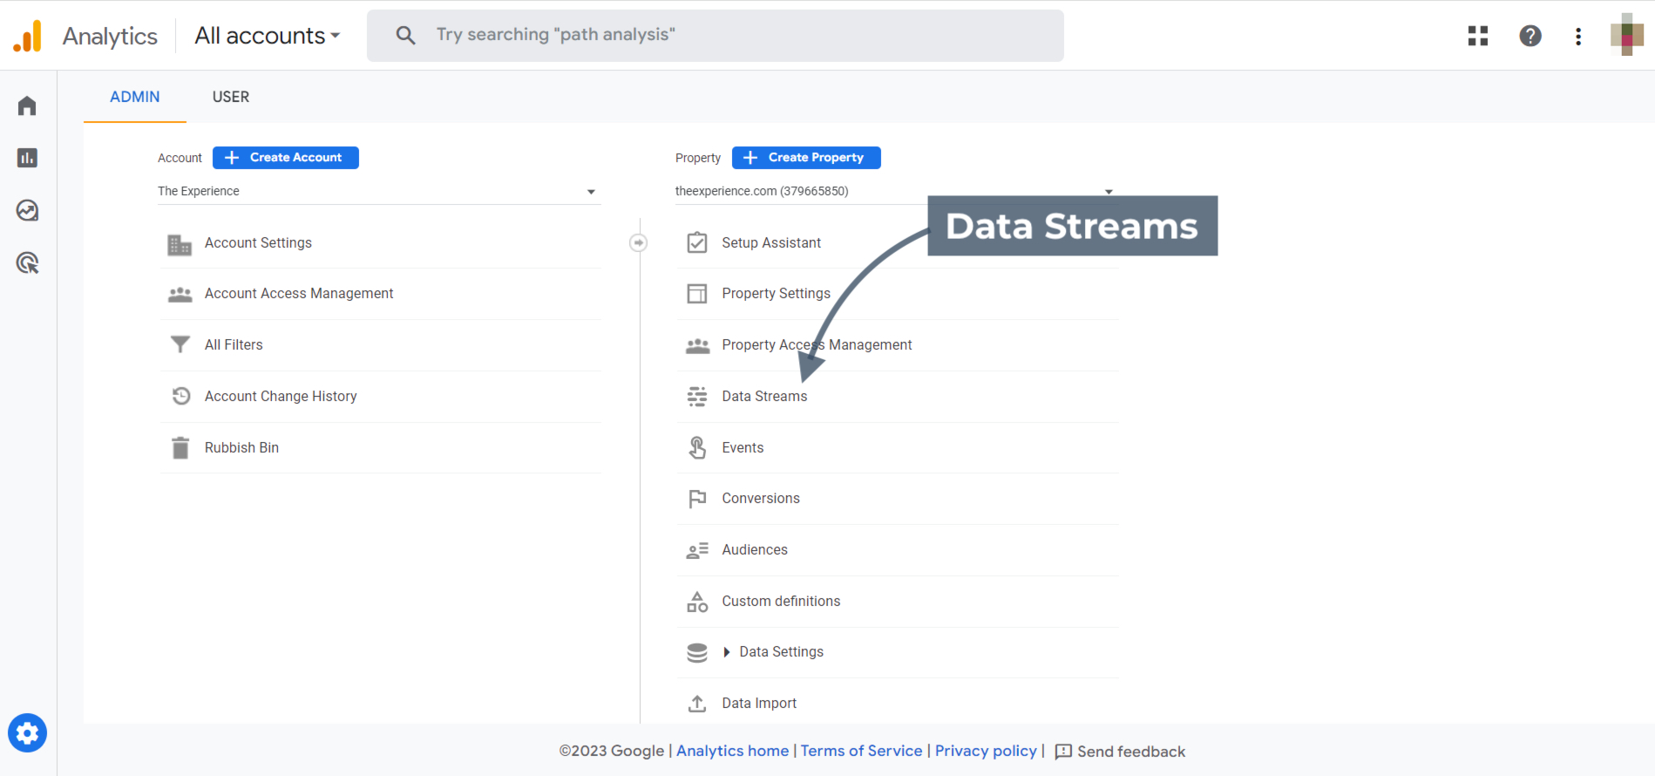The height and width of the screenshot is (776, 1655).
Task: Click the Account Settings building icon
Action: pyautogui.click(x=180, y=244)
